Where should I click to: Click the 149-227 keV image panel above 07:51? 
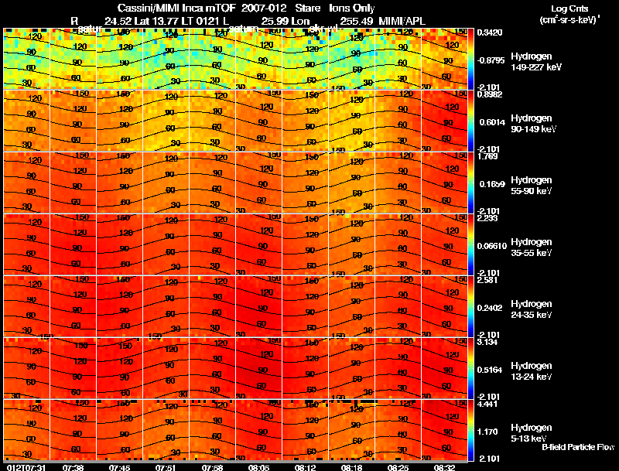pos(166,59)
